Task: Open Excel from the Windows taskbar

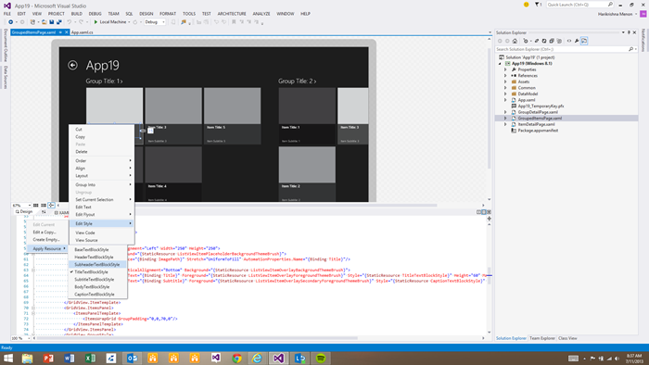Action: point(90,358)
